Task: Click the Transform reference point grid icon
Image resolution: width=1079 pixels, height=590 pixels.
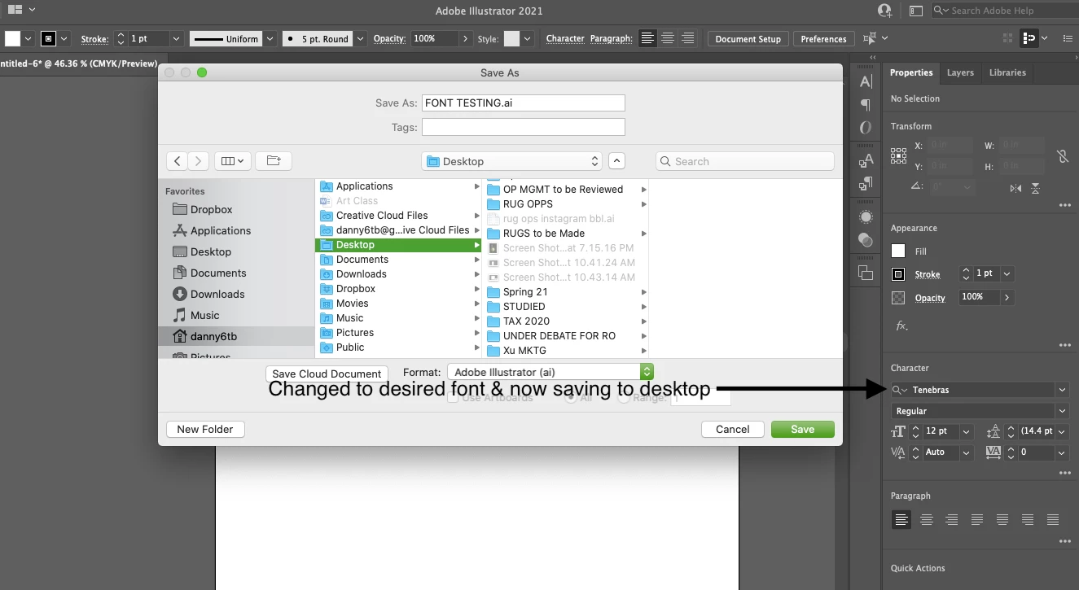Action: pyautogui.click(x=898, y=155)
